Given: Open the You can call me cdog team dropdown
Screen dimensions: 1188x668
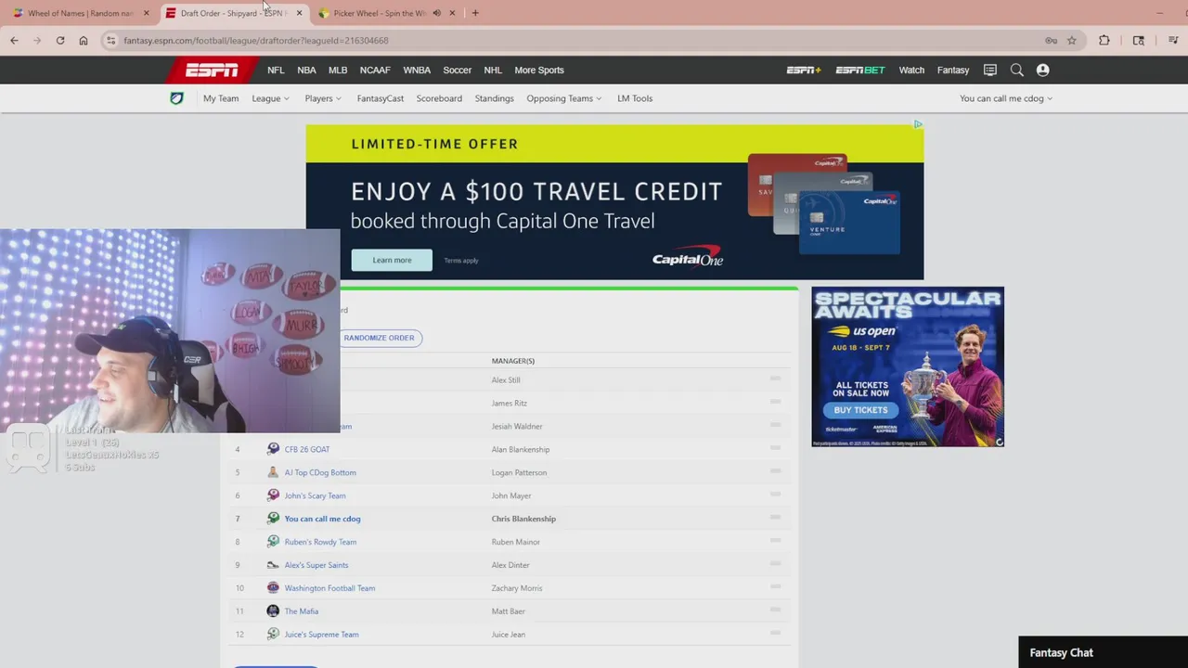Looking at the screenshot, I should (x=1006, y=98).
